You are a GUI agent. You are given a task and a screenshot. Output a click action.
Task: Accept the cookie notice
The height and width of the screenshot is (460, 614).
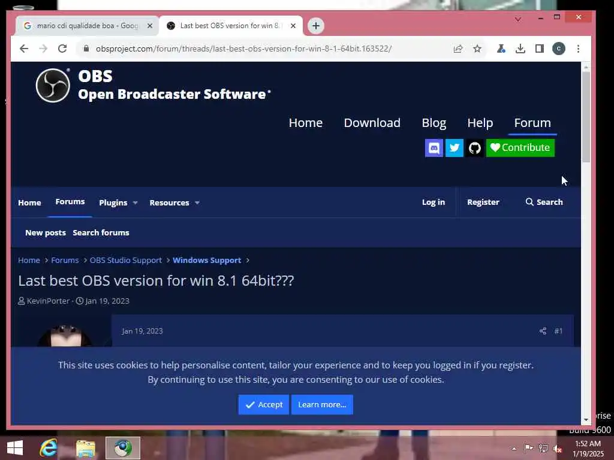point(264,404)
